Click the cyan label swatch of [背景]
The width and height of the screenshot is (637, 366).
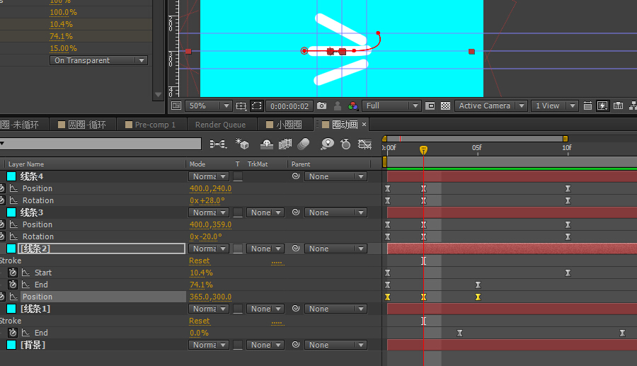tap(11, 345)
